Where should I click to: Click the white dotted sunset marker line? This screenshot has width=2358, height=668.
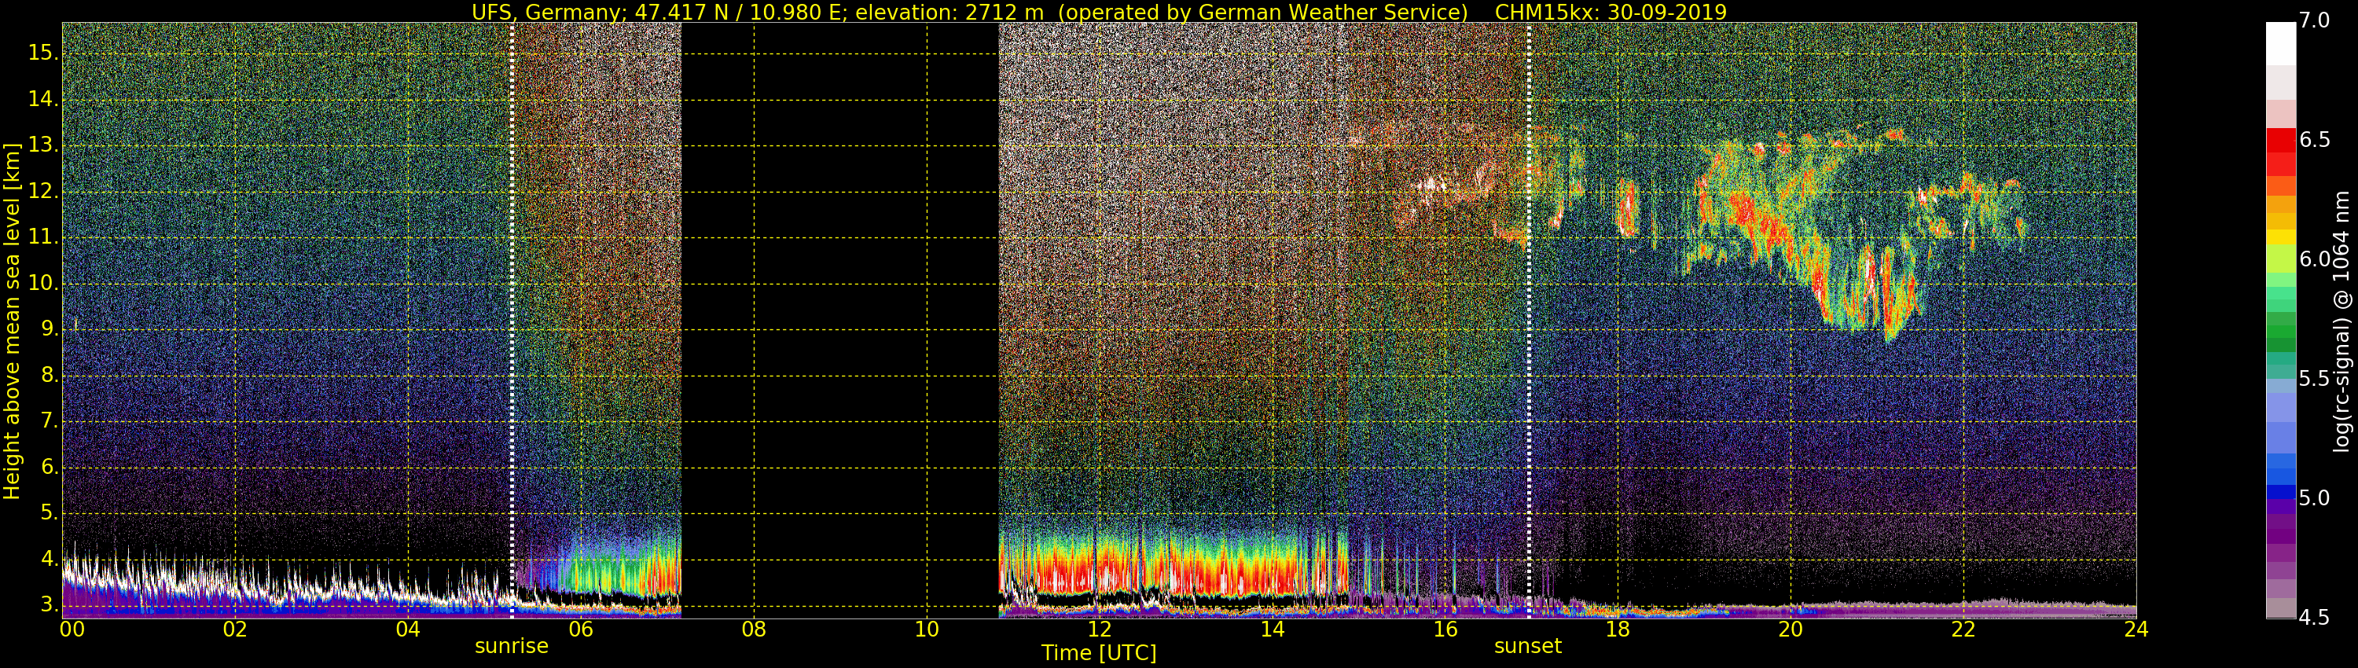click(1529, 321)
